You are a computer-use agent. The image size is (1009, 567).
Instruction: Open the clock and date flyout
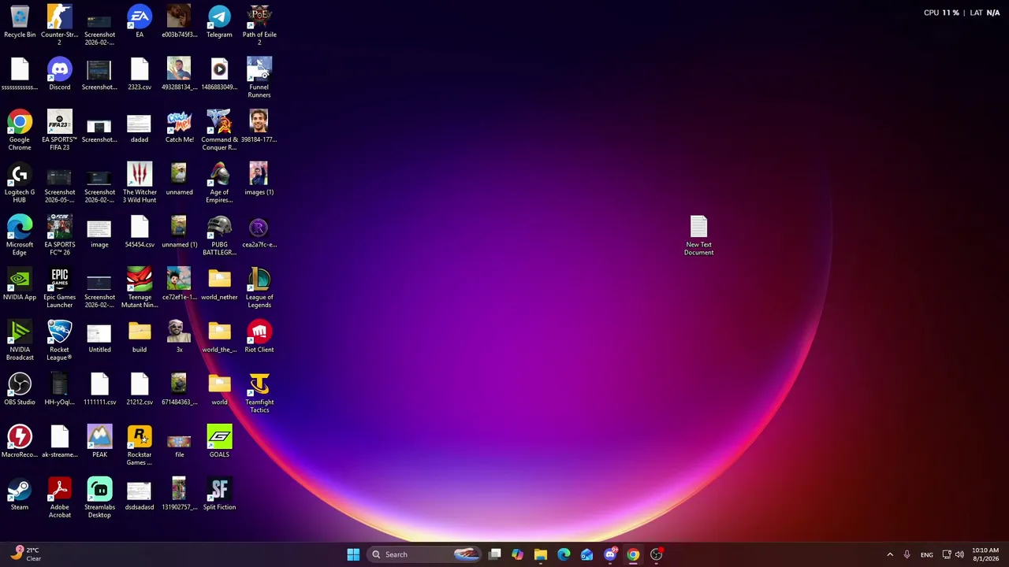pyautogui.click(x=985, y=554)
